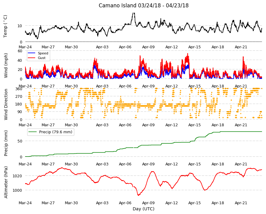Click the 50 label on precipitation axis
The image size is (266, 214).
click(20, 141)
